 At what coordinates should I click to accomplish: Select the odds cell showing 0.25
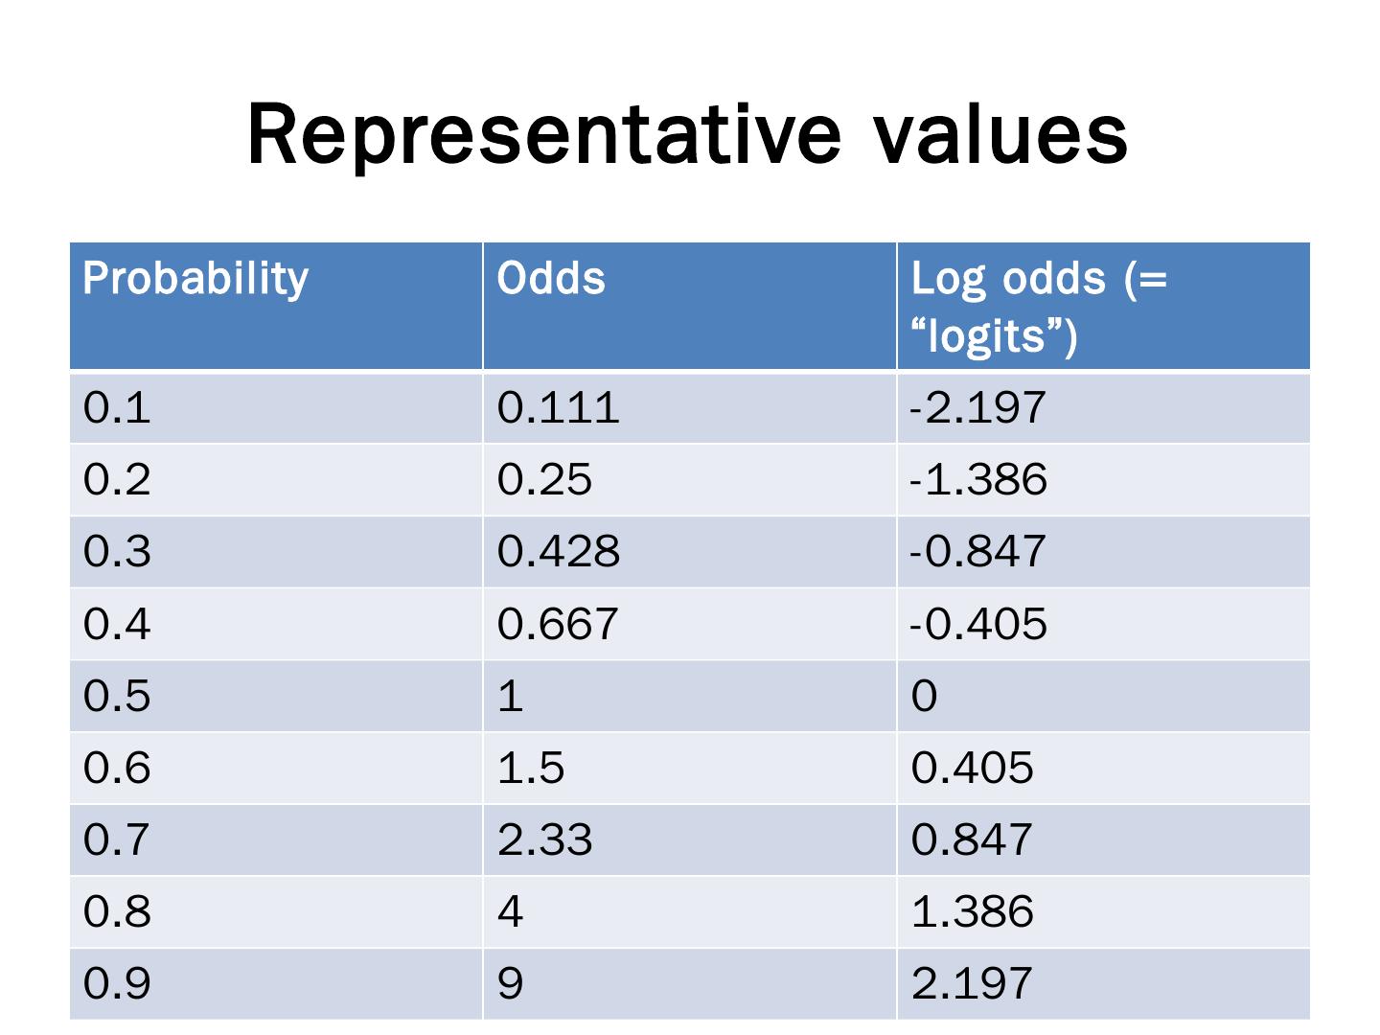690,480
